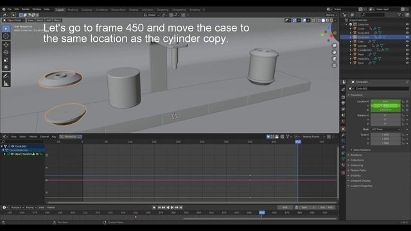This screenshot has width=411, height=231.
Task: Hide the Cube object in outliner
Action: pyautogui.click(x=407, y=41)
